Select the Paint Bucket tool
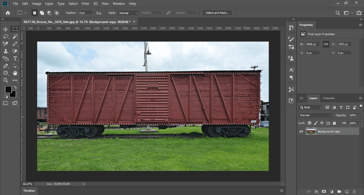The height and width of the screenshot is (195, 364). [x=6, y=58]
